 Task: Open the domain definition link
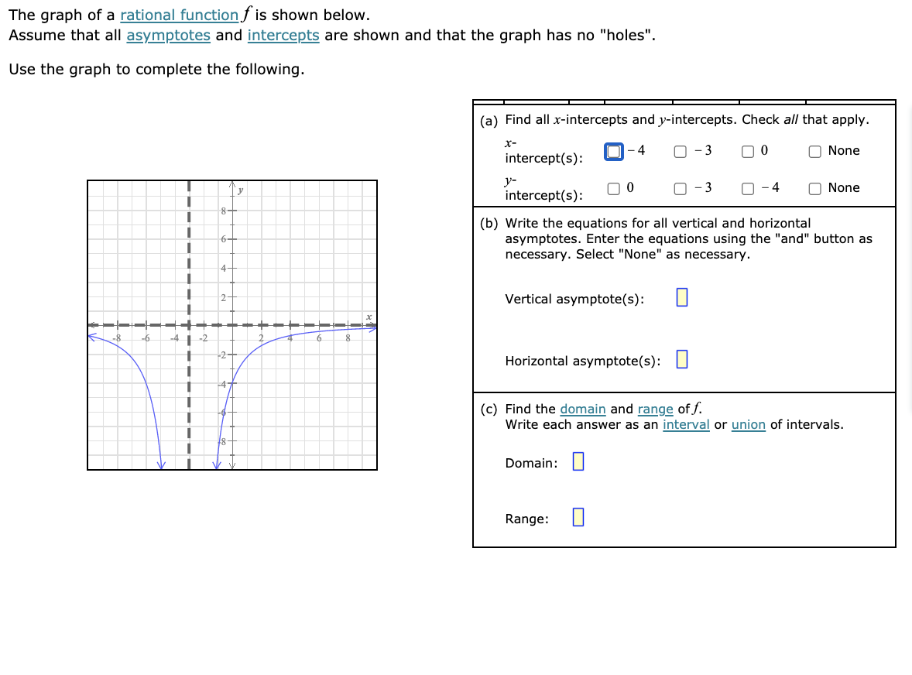tap(583, 409)
